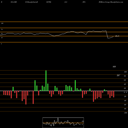
Task: Click the '-80' label on the MR axis
Action: (125, 109)
